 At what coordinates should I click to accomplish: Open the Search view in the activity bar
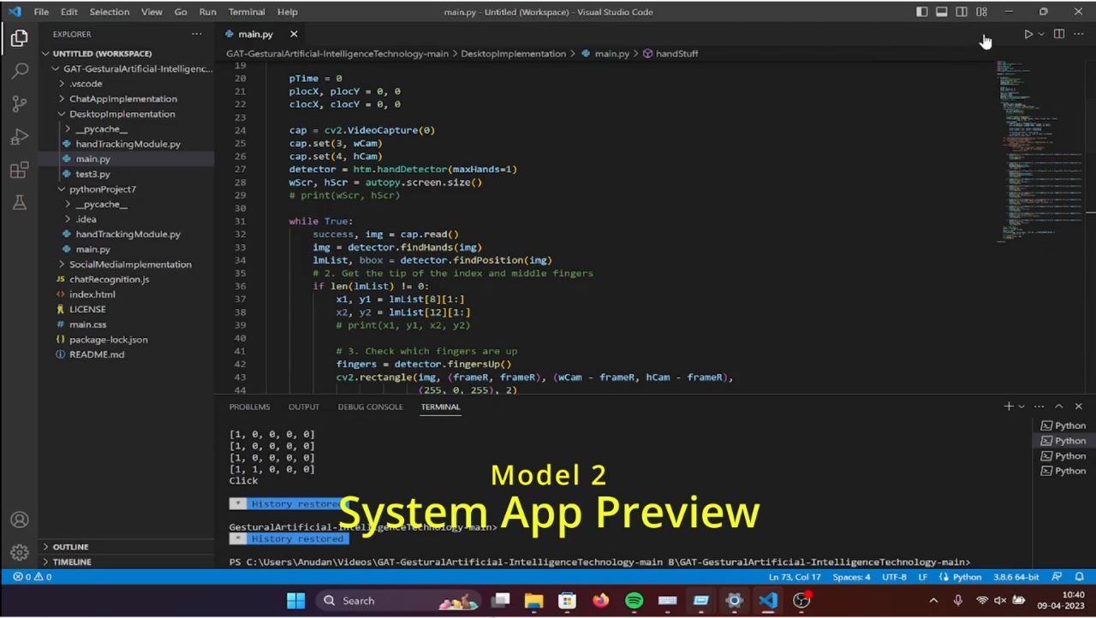click(19, 71)
